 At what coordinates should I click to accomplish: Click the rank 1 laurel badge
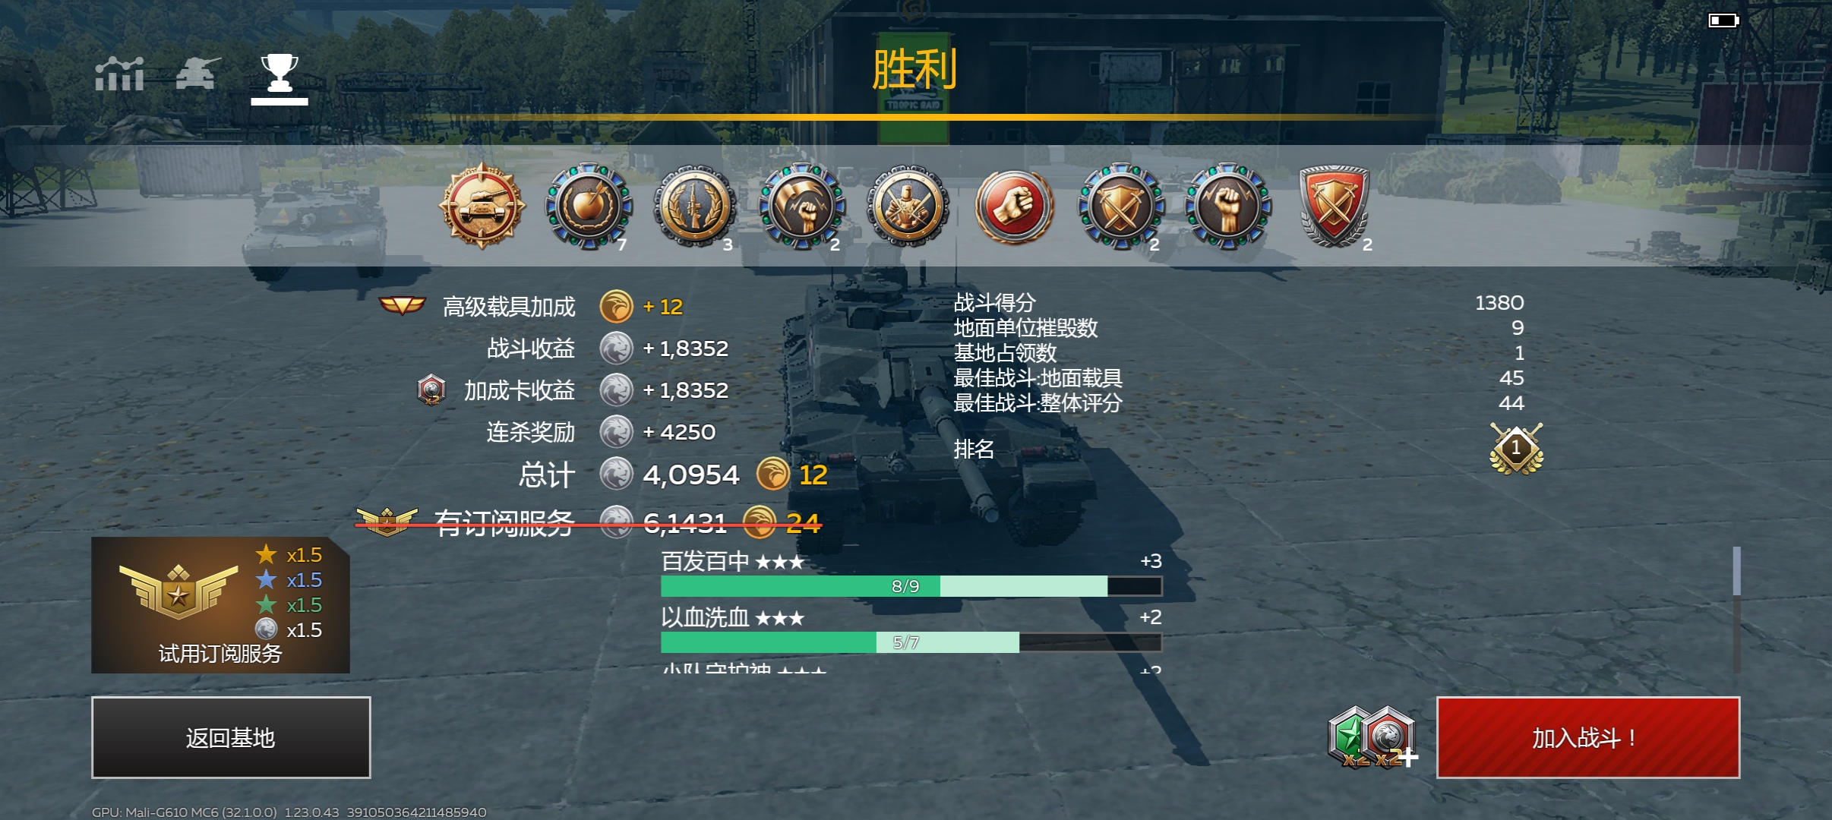1516,449
